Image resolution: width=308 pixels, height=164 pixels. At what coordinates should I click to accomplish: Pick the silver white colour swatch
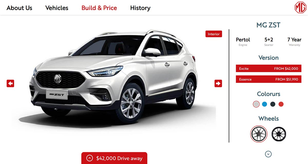click(x=256, y=104)
